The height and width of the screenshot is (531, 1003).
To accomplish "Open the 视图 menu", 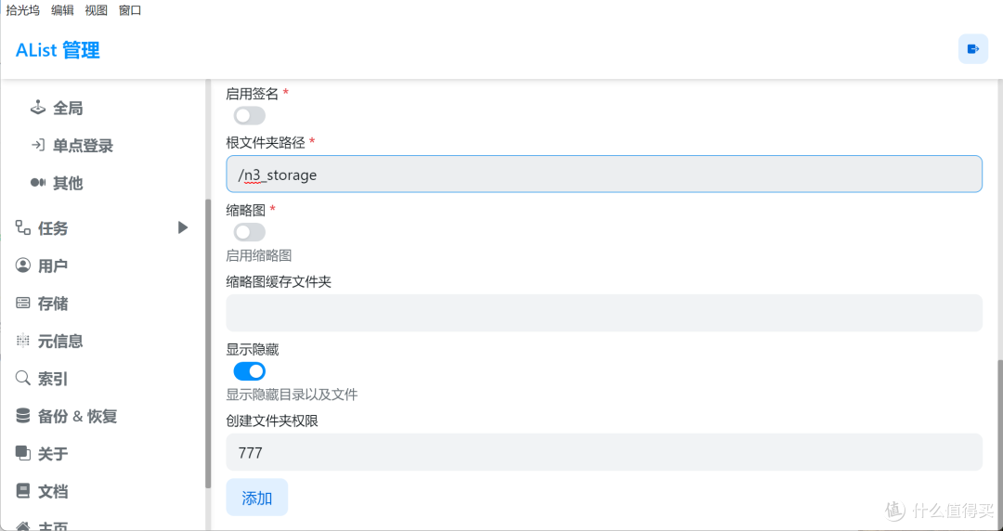I will point(97,10).
